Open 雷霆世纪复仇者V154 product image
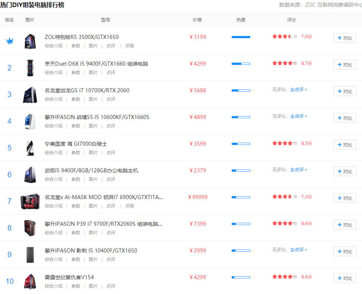The height and width of the screenshot is (294, 362). (x=30, y=281)
